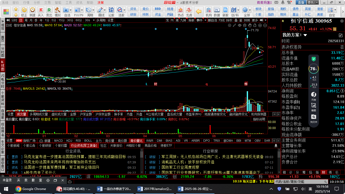
Task: Toggle the 九转 indicator
Action: pyautogui.click(x=183, y=20)
